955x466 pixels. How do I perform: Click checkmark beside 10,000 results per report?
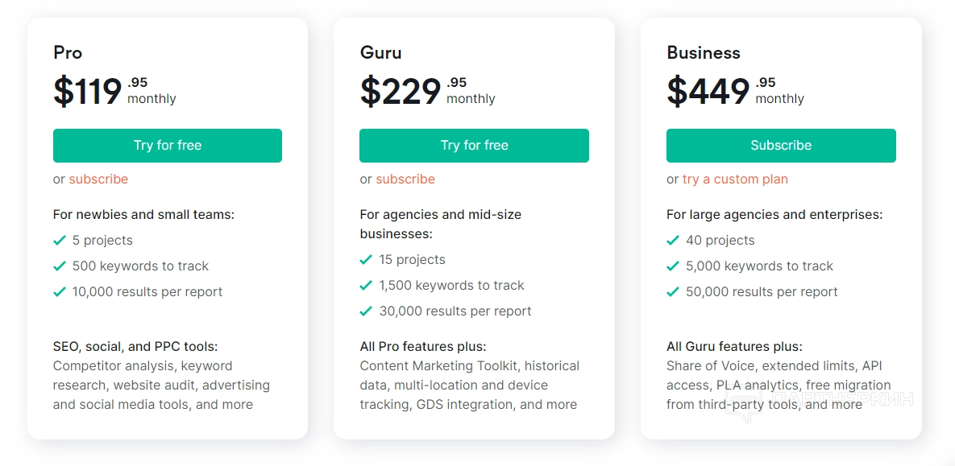pyautogui.click(x=60, y=292)
